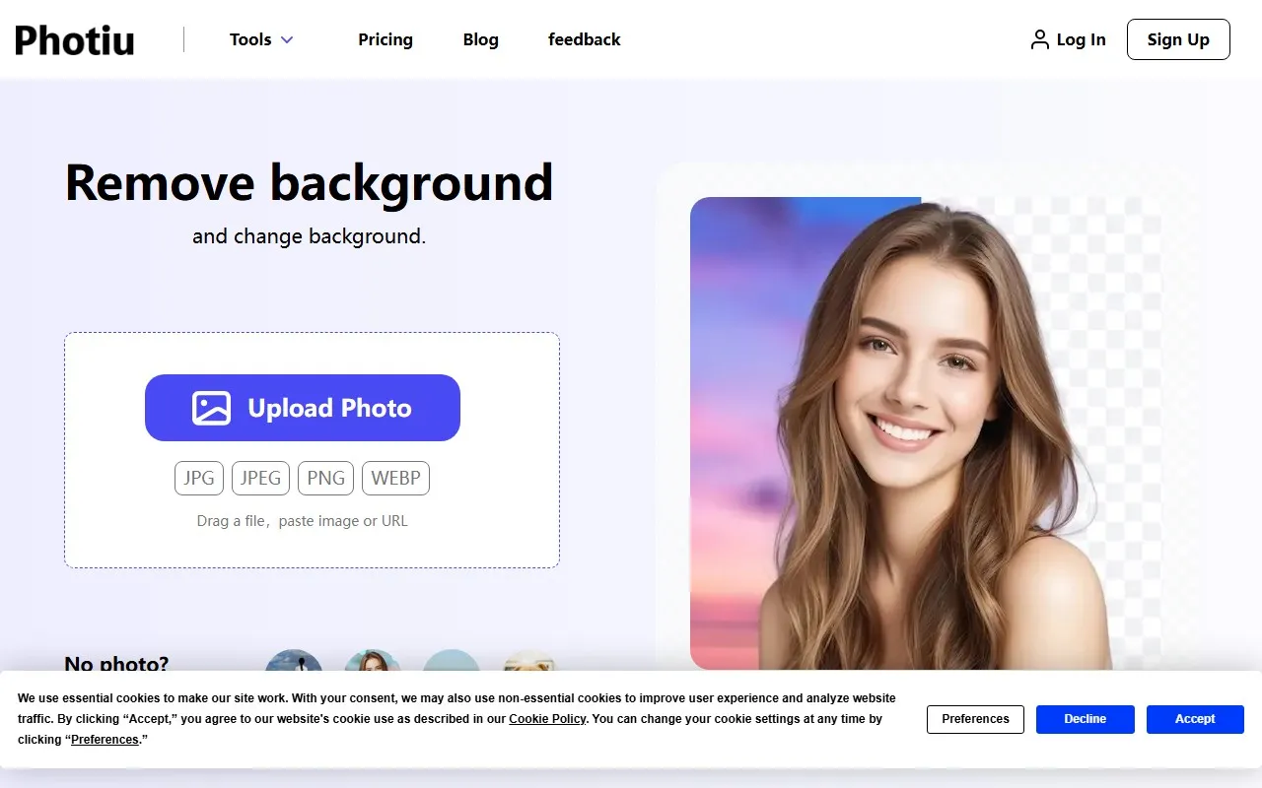Click the user profile icon by Log In

(x=1039, y=39)
